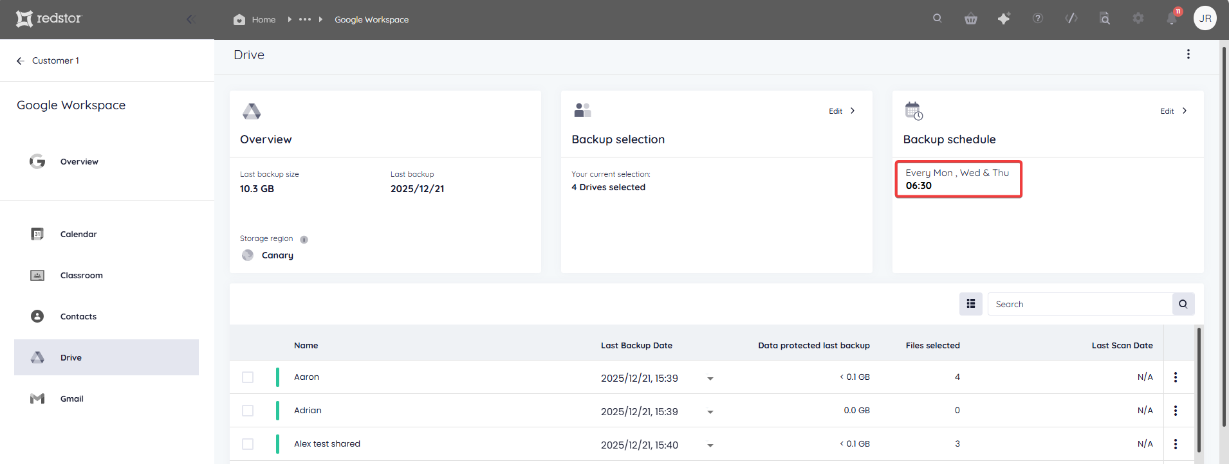Viewport: 1229px width, 464px height.
Task: Sort by Name column header
Action: click(x=306, y=345)
